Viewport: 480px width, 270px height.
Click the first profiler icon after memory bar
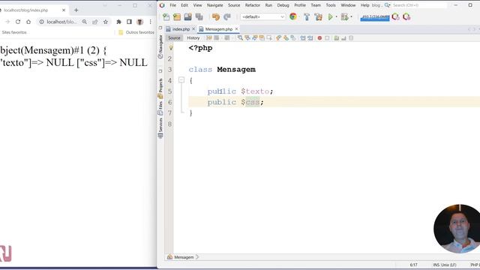click(395, 16)
